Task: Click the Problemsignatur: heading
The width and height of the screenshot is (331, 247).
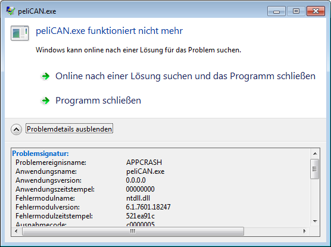Action: point(40,154)
